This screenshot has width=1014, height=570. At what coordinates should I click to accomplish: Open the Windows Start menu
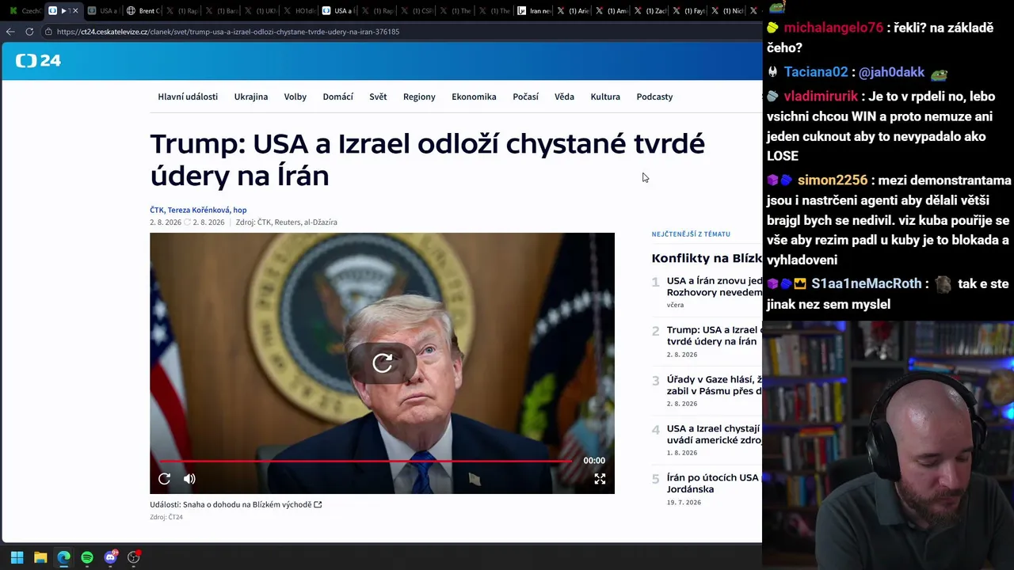point(17,557)
